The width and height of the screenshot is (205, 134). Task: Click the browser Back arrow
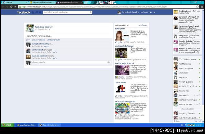3,7
